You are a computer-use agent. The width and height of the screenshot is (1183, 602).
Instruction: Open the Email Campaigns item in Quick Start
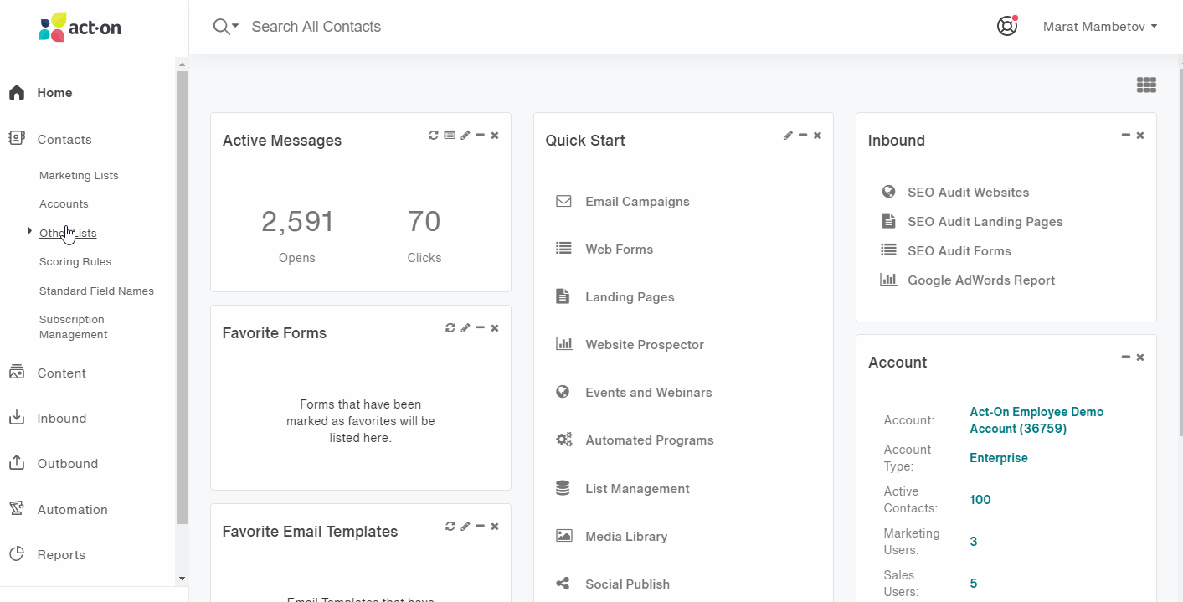(637, 201)
